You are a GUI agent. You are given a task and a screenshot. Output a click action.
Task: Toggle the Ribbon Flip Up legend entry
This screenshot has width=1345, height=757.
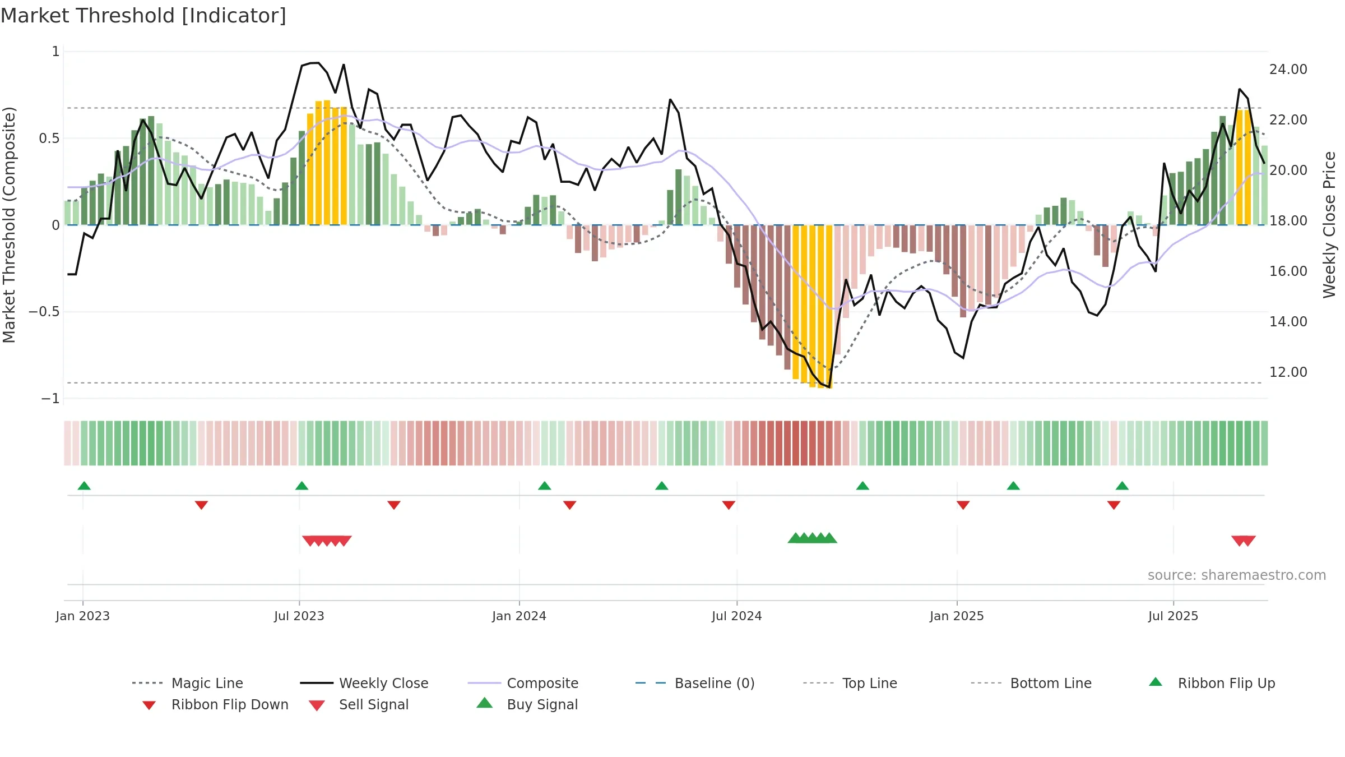point(1212,683)
